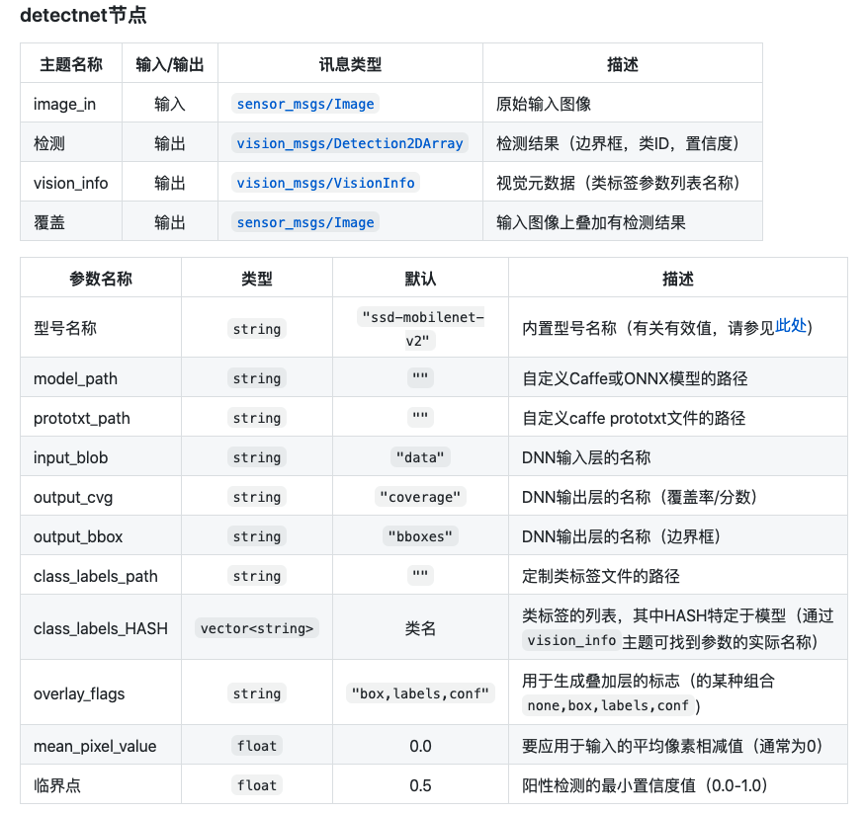Follow the 此处 link for valid model names
Image resolution: width=865 pixels, height=813 pixels.
791,326
